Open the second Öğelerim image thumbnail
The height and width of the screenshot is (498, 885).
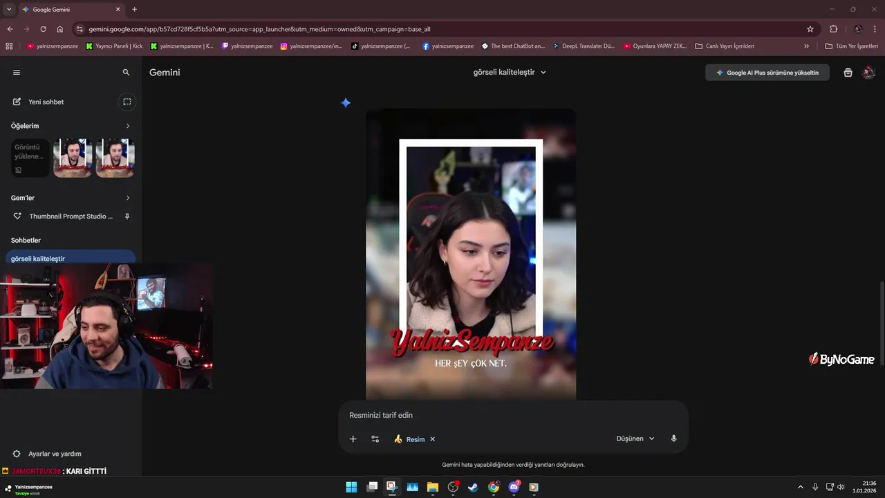point(73,158)
